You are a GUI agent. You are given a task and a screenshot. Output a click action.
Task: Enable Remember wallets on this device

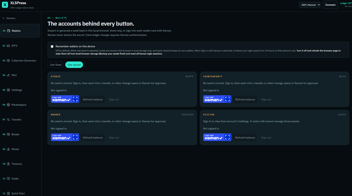[x=52, y=46]
